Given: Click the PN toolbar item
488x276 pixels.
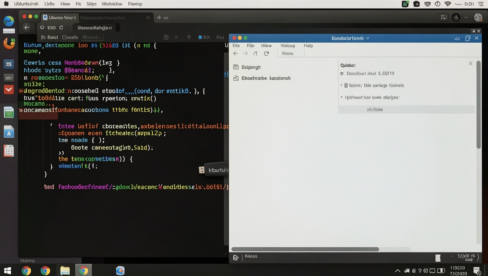Looking at the screenshot, I should 220,37.
